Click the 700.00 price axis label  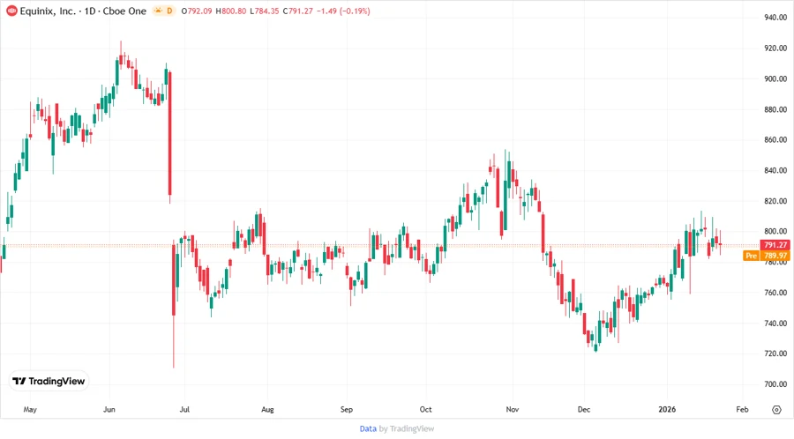point(775,383)
